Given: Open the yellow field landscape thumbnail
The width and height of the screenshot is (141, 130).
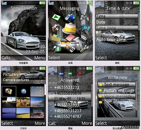Looking at the screenshot, I should click(x=23, y=113).
